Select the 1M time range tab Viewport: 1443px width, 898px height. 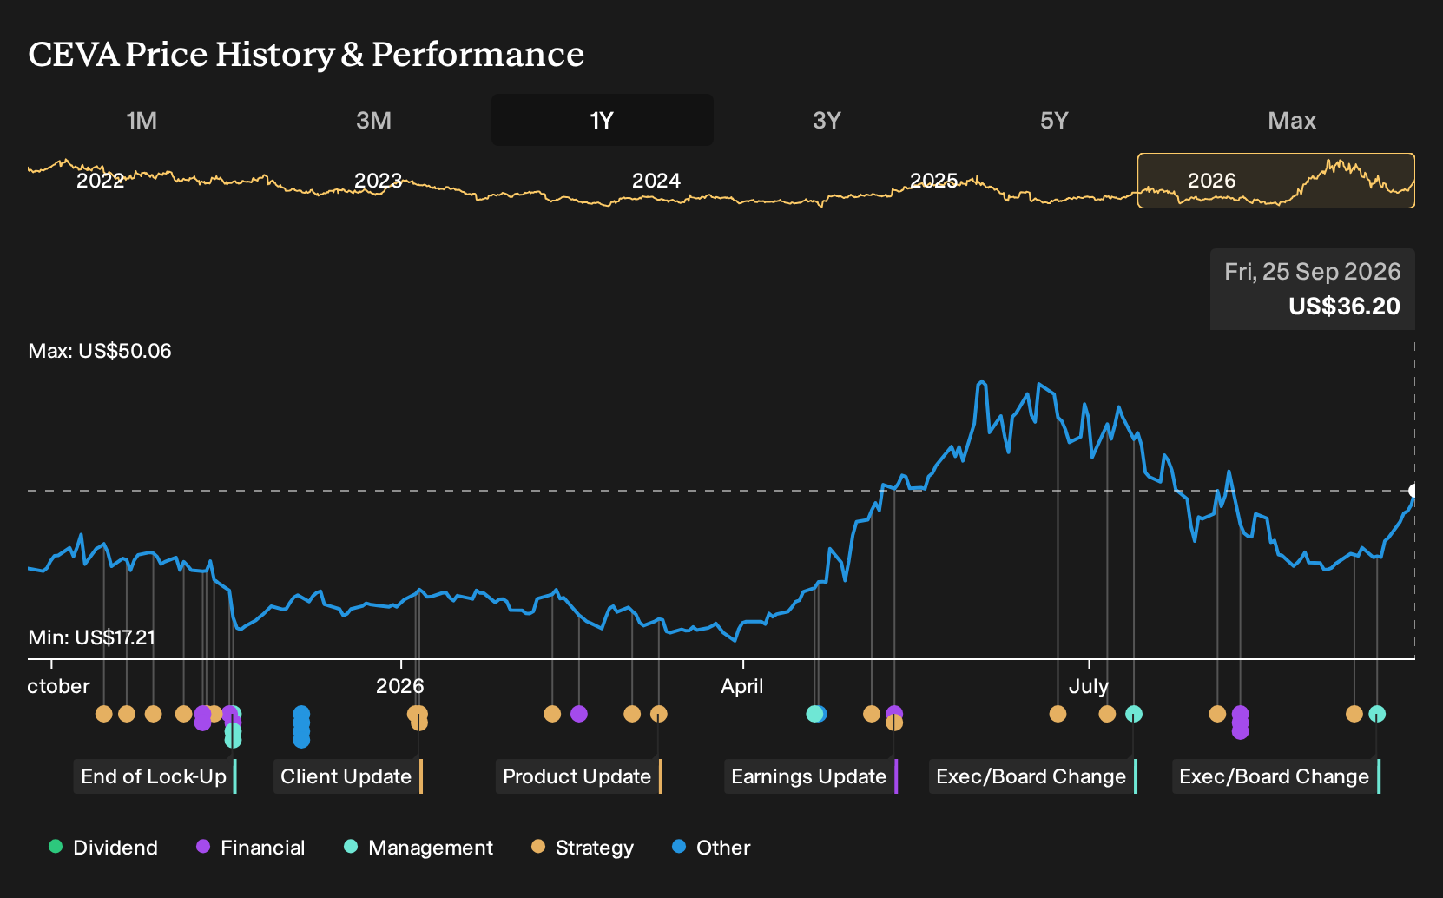tap(142, 120)
